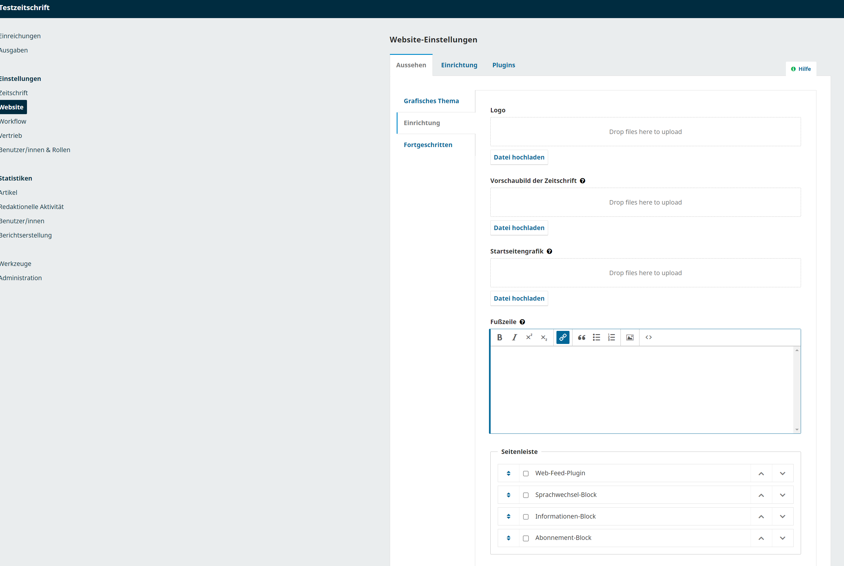Enable the Web-Feed-Plugin checkbox
844x566 pixels.
click(x=526, y=473)
